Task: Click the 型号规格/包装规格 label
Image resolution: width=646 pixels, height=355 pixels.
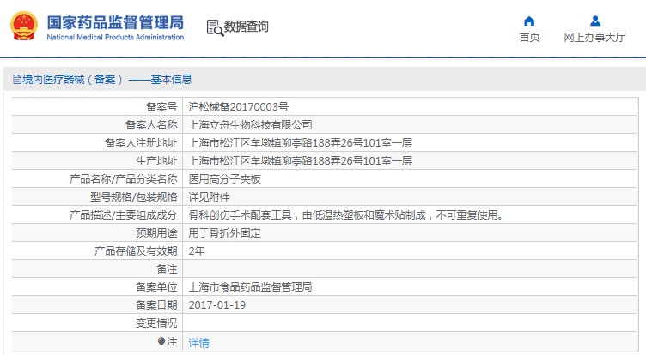Action: (x=133, y=197)
